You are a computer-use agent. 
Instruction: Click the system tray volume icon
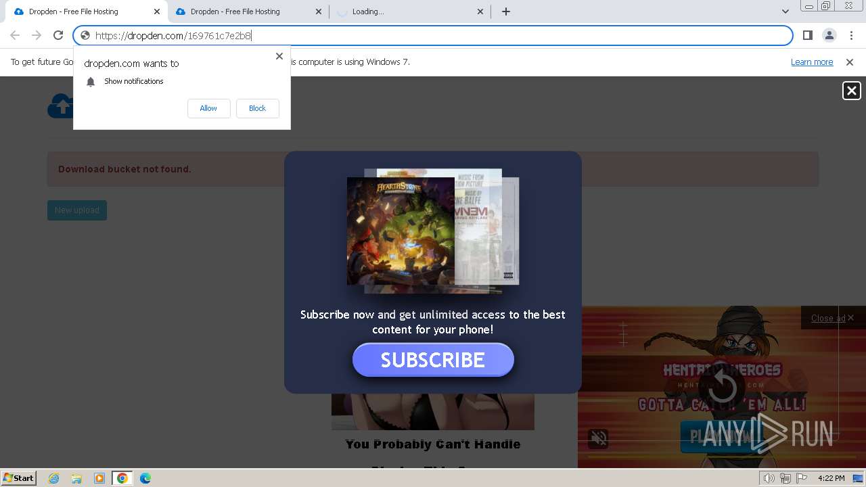click(x=769, y=478)
